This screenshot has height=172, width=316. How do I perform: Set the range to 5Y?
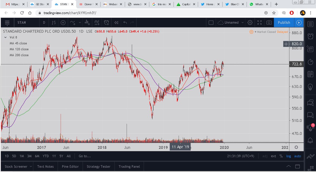click(61, 156)
